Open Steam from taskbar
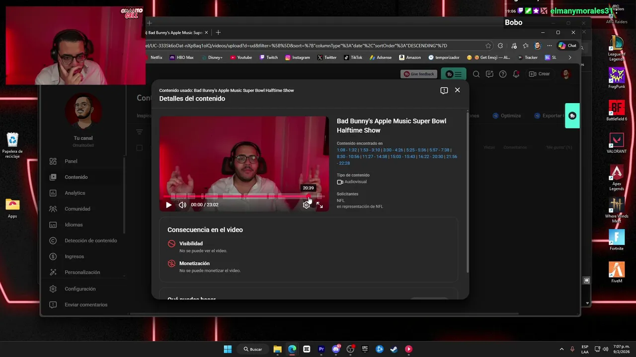The image size is (636, 357). (394, 349)
